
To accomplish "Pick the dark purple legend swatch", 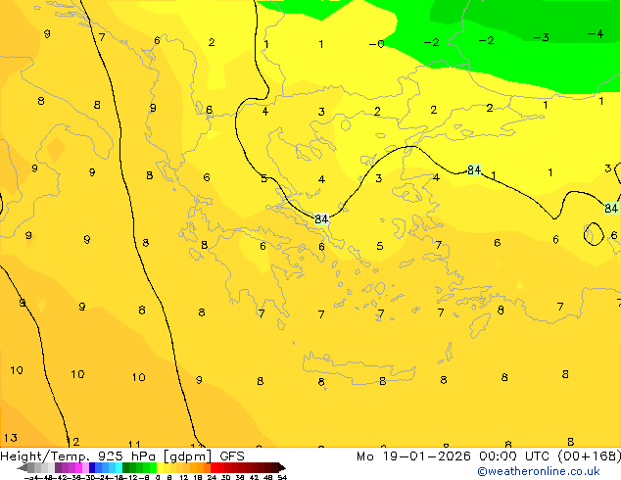I will click(58, 467).
